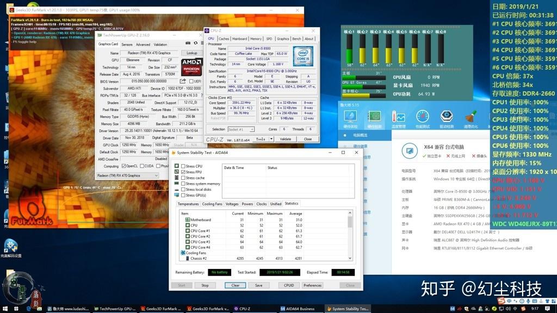Click the scroll down arrow in statistics list

tap(350, 258)
